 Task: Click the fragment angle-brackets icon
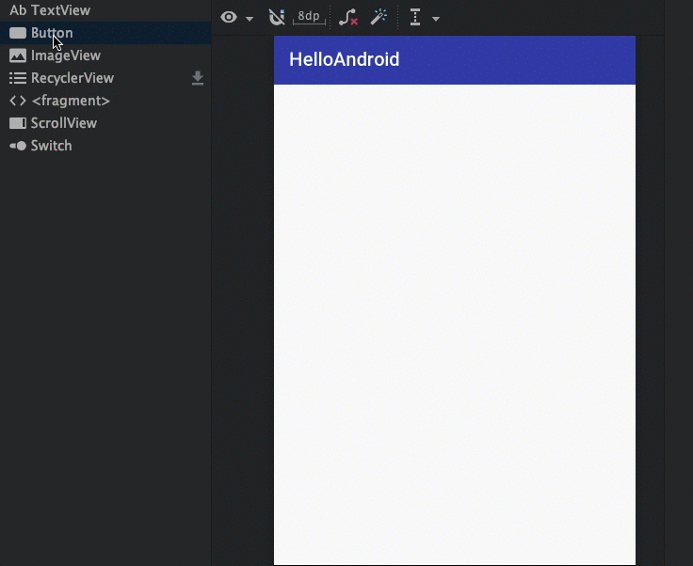coord(18,101)
